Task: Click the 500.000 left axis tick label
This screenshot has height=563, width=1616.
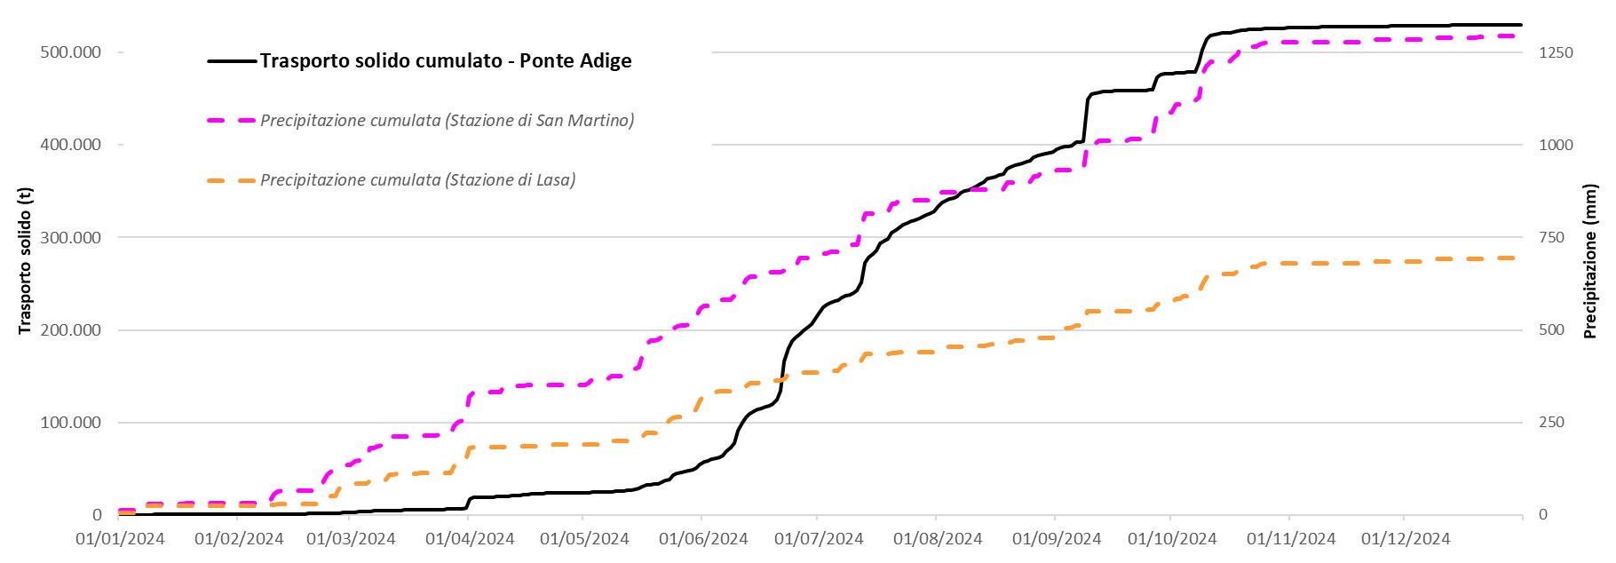Action: pos(71,52)
